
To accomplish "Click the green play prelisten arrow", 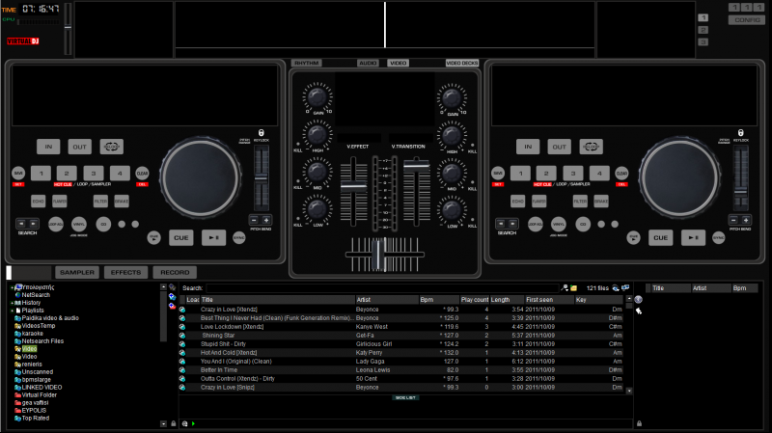I will (x=193, y=423).
